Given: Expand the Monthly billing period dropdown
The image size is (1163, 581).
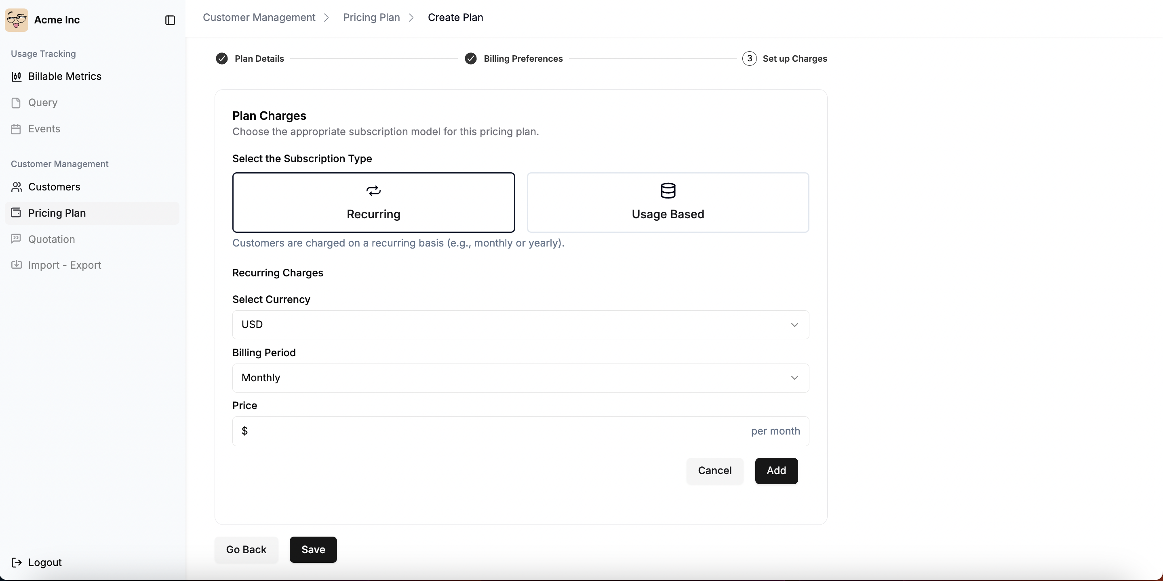Looking at the screenshot, I should click(x=520, y=378).
